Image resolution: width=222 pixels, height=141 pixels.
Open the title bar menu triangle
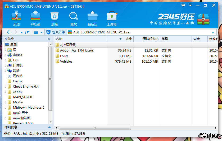coord(191,5)
